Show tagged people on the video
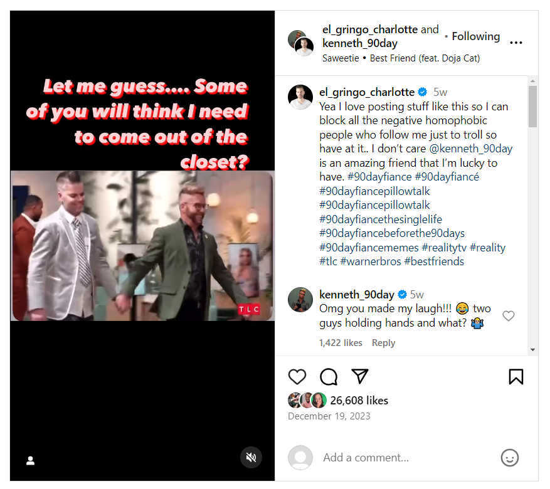This screenshot has width=550, height=489. pos(30,461)
